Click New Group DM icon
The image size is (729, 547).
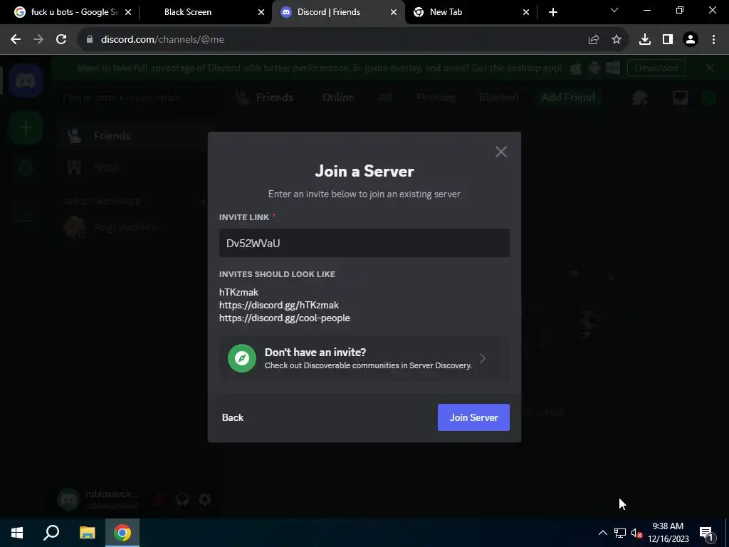(x=640, y=98)
